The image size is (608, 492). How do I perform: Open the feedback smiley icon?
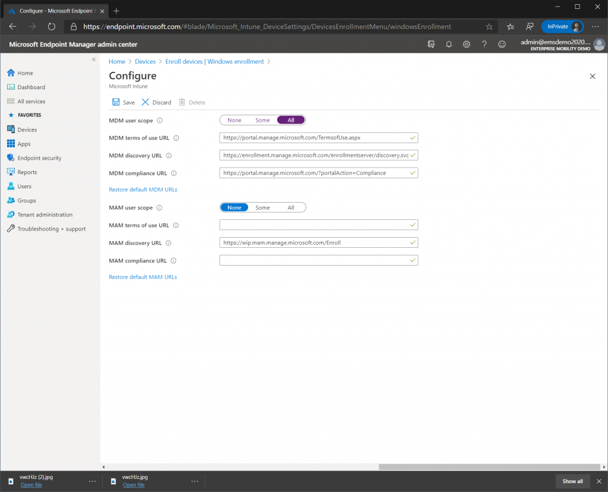coord(502,44)
